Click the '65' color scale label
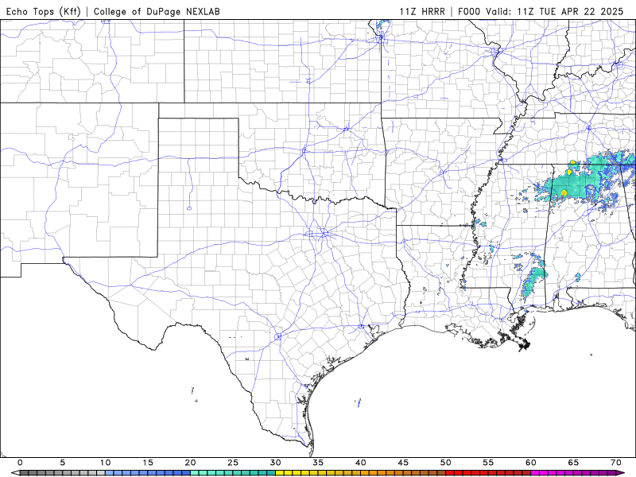This screenshot has width=636, height=477. (573, 463)
